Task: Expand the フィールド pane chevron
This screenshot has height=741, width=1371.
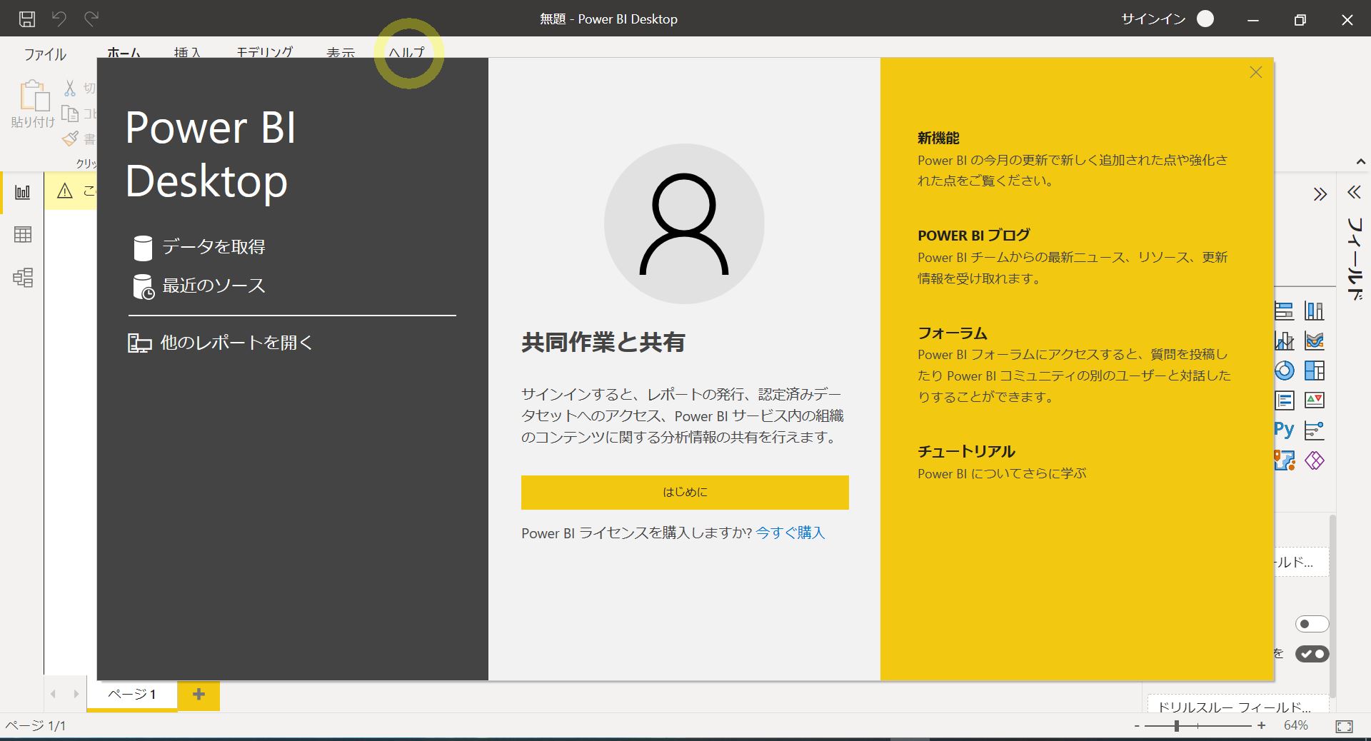Action: (x=1354, y=192)
